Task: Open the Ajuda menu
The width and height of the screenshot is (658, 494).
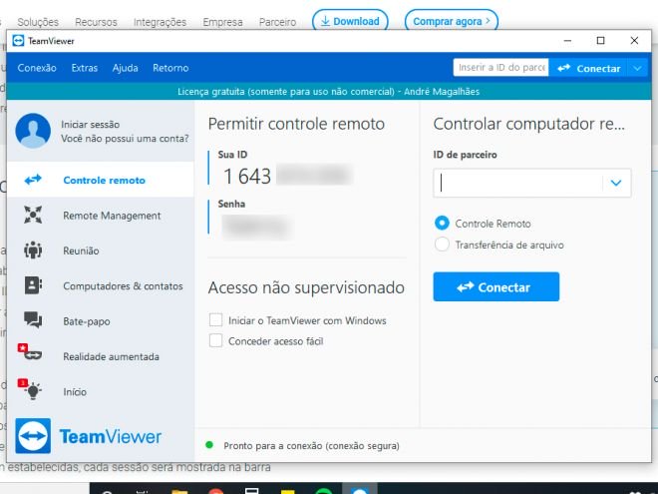Action: (x=125, y=68)
